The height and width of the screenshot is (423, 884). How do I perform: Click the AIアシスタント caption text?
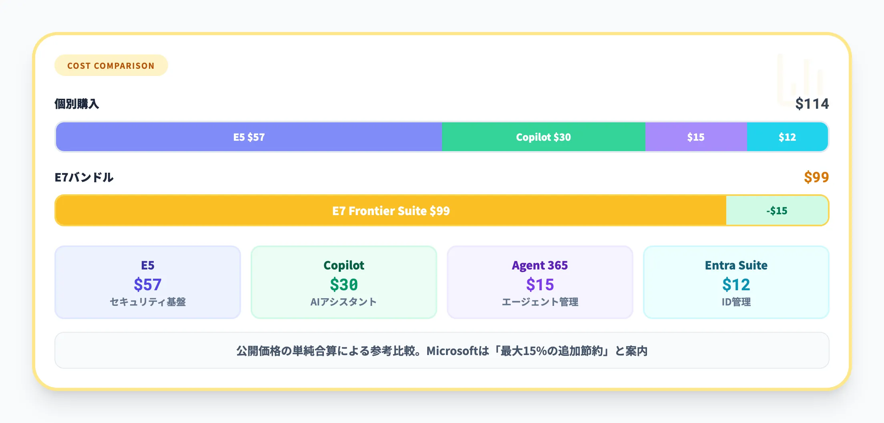(x=344, y=302)
